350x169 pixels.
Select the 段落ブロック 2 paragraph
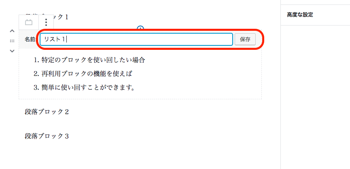pyautogui.click(x=47, y=112)
